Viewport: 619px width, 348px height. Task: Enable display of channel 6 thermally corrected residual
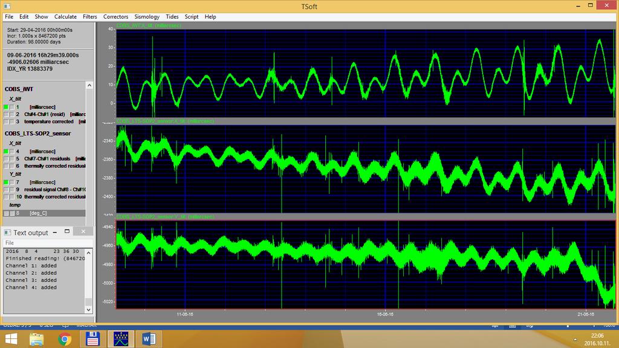pyautogui.click(x=6, y=166)
